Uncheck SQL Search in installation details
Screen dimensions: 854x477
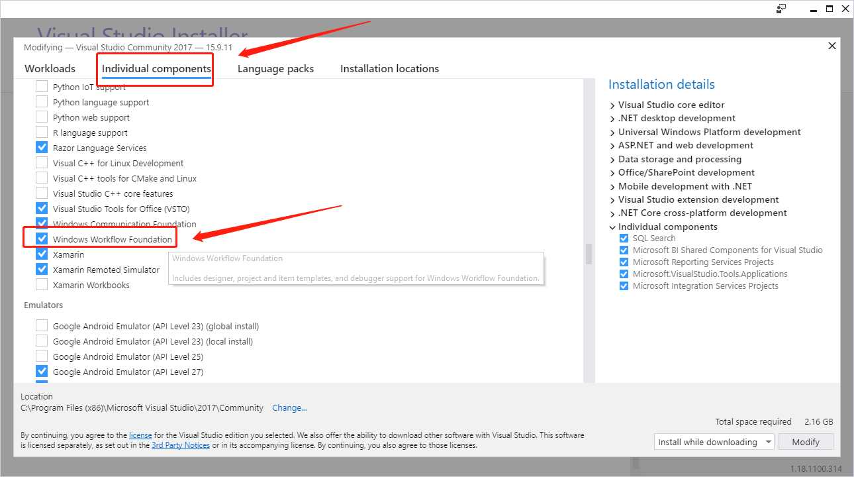coord(624,238)
